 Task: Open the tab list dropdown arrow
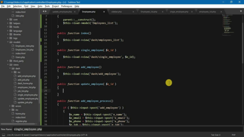point(241,11)
